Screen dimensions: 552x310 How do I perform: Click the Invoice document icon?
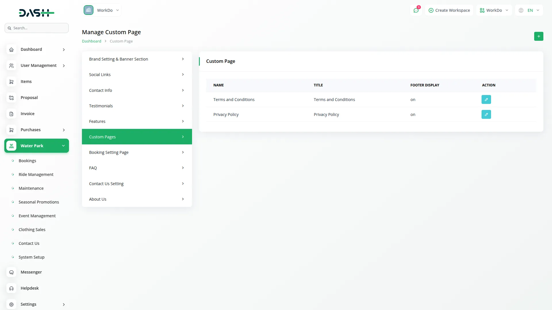pos(11,114)
